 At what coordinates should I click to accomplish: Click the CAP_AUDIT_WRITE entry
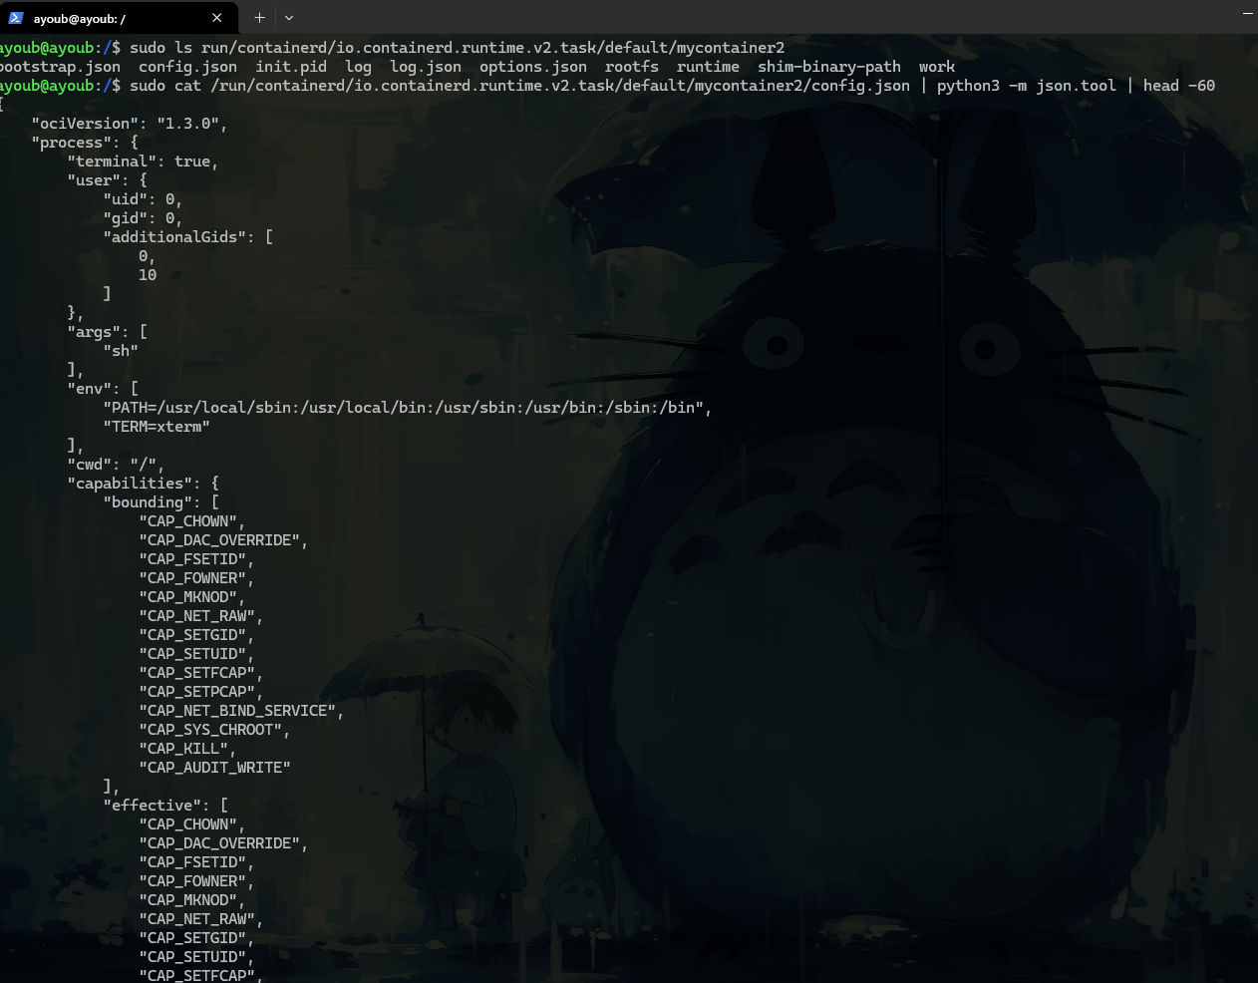click(x=214, y=768)
